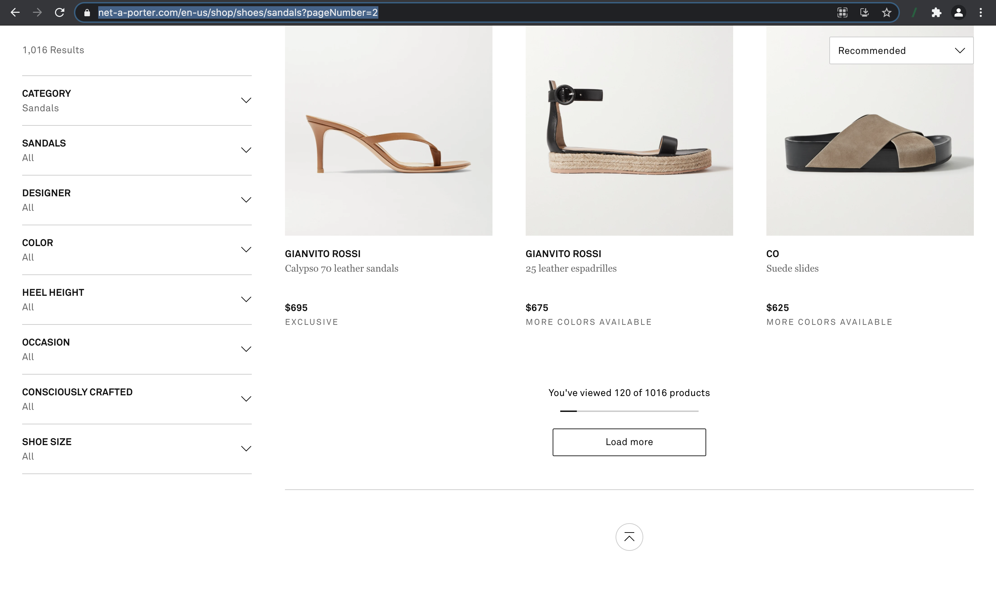Click the install app icon in address bar

point(864,12)
